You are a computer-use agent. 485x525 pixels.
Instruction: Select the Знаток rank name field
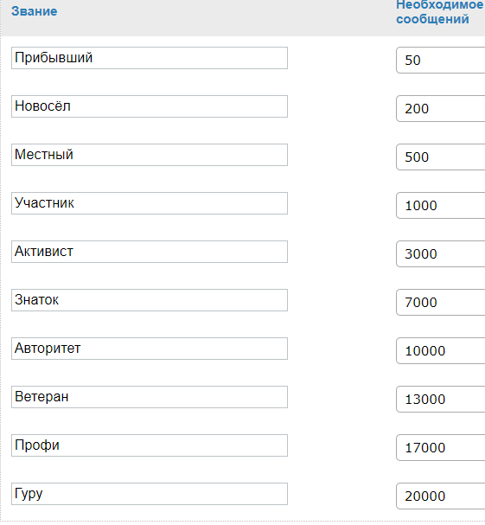click(150, 300)
